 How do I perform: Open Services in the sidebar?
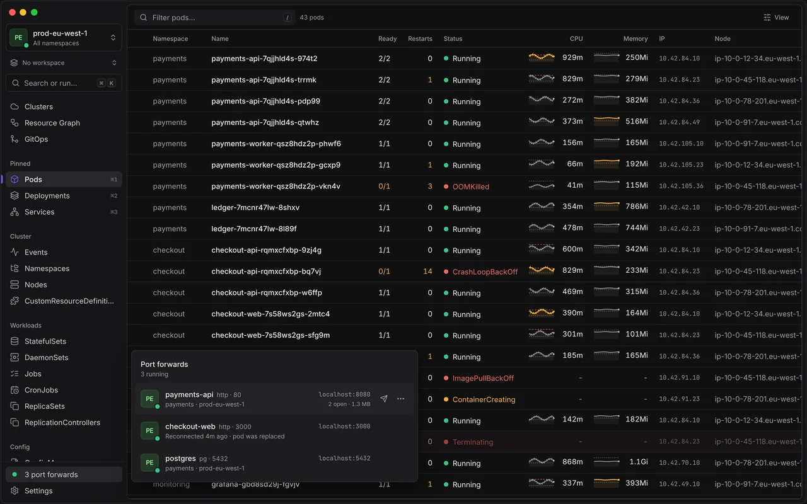click(x=64, y=212)
